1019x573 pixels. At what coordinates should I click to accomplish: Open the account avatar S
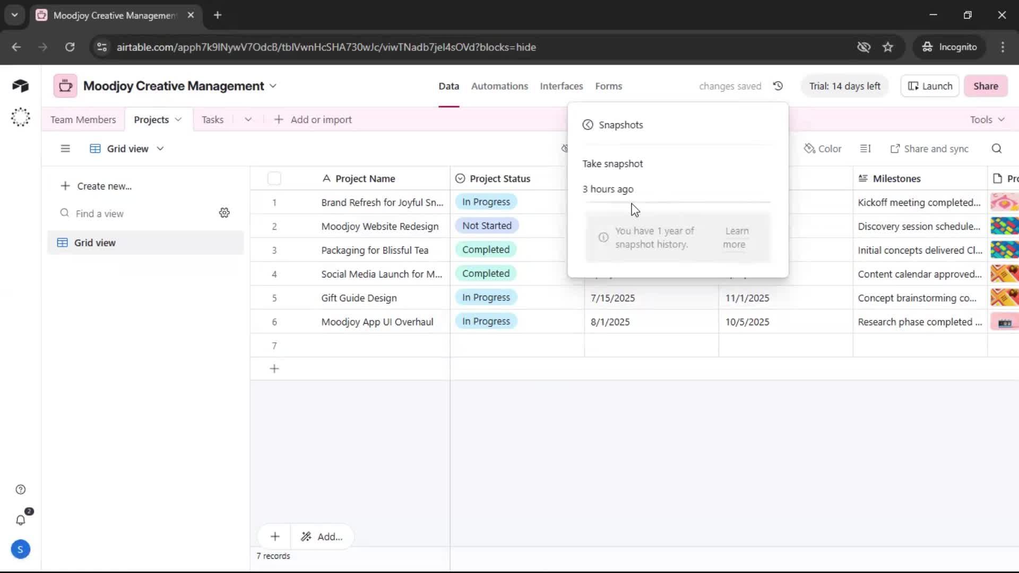click(20, 549)
